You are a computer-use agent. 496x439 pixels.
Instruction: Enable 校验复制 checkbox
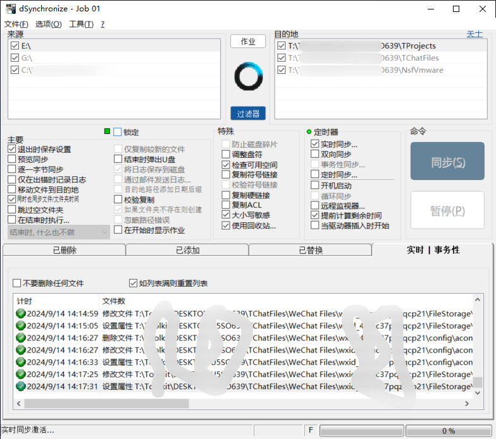pyautogui.click(x=118, y=200)
